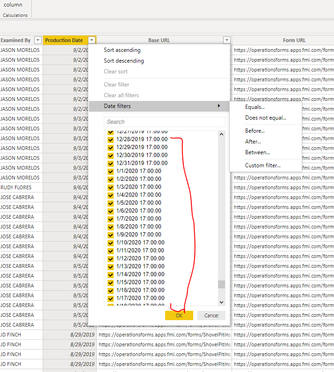Image resolution: width=334 pixels, height=372 pixels.
Task: Uncheck 1/11/2020 17:00:00
Action: pyautogui.click(x=110, y=251)
